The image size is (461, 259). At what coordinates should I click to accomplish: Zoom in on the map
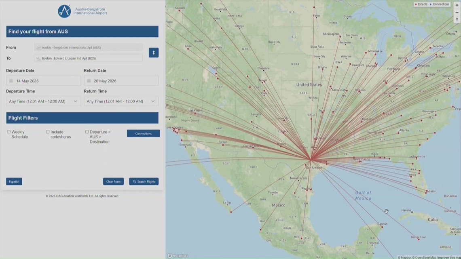(x=457, y=5)
